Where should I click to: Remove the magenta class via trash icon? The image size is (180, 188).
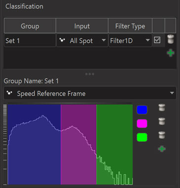[162, 122]
